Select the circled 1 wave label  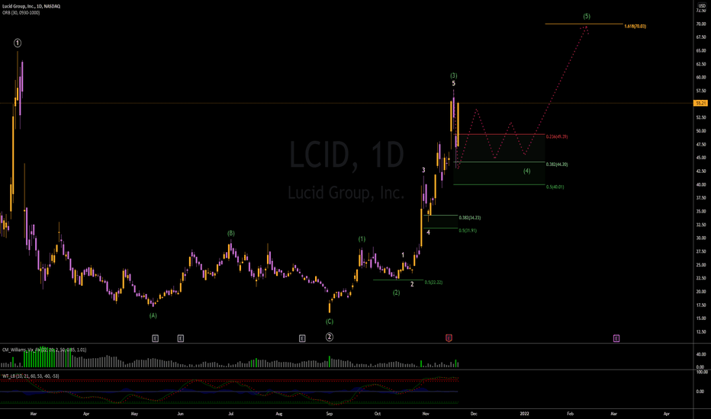pos(18,43)
